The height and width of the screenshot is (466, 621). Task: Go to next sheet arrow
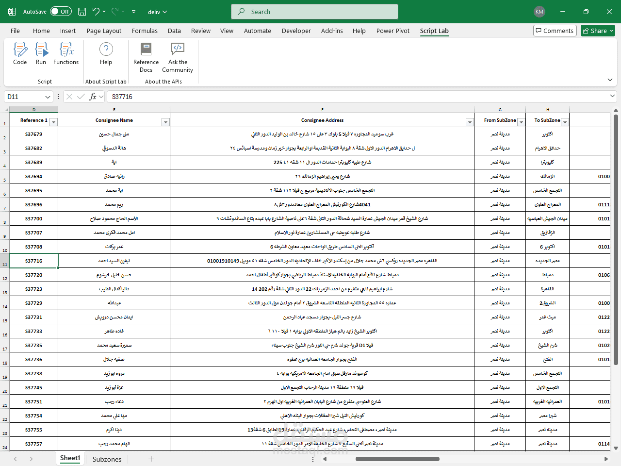(x=31, y=459)
